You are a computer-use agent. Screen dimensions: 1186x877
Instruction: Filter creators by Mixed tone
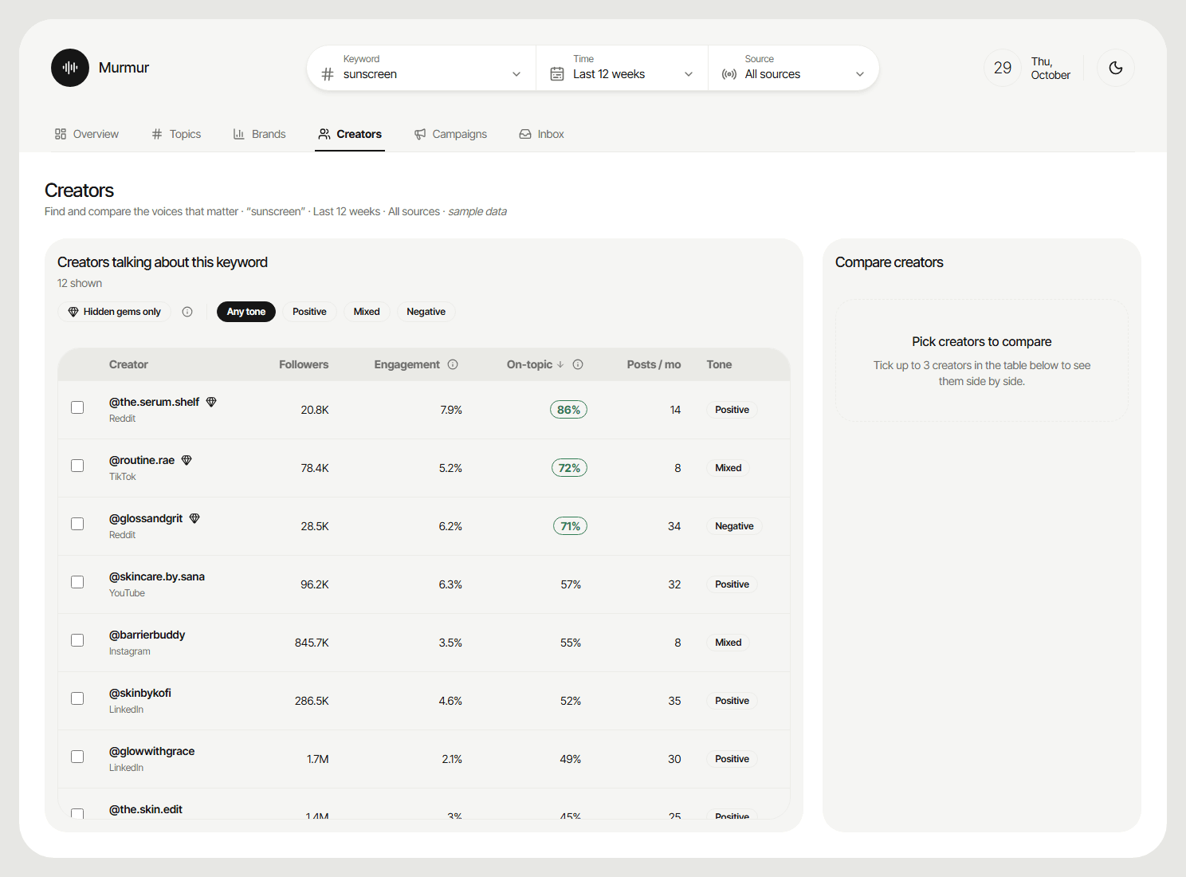coord(367,312)
